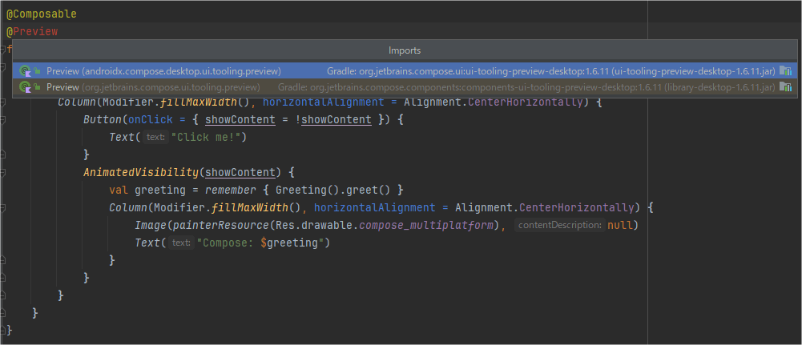This screenshot has height=345, width=802.
Task: Collapse fold marker beside AnimatedVisibility line
Action: coord(2,172)
